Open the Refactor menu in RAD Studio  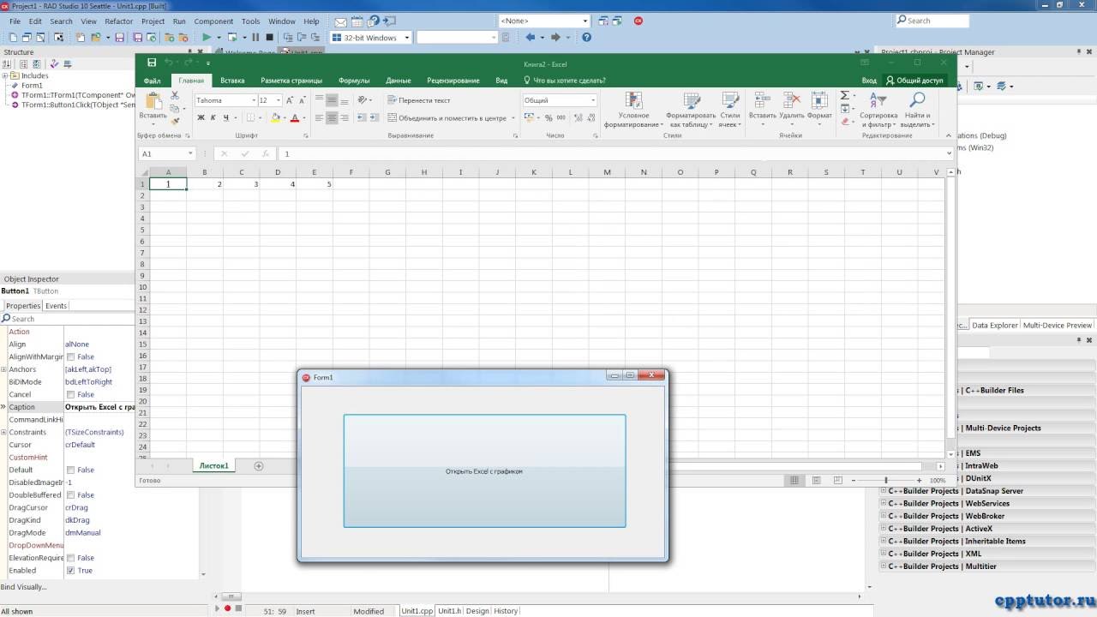click(119, 21)
